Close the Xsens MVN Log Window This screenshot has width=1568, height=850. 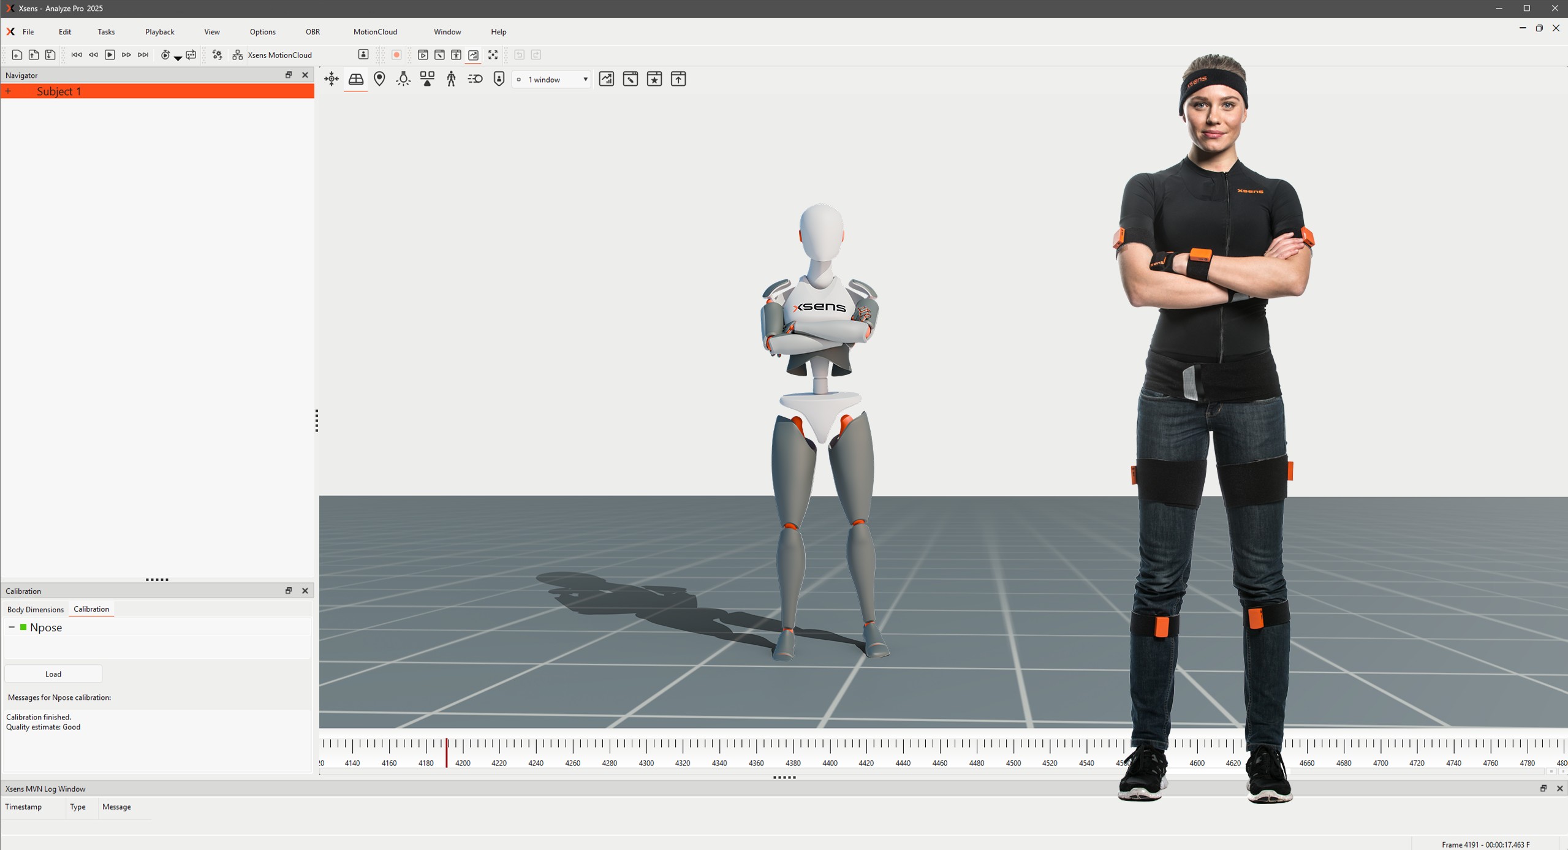click(x=1560, y=788)
